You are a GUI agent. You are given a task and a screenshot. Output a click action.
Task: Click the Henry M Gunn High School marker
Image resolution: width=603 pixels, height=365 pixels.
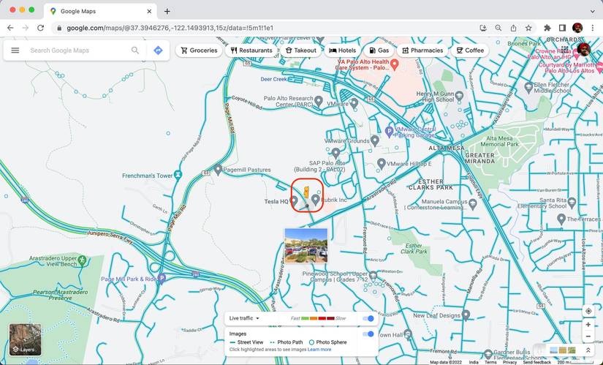[459, 96]
